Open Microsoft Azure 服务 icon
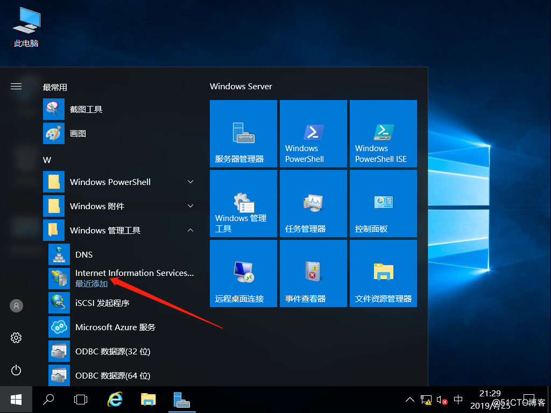Screen dimensions: 551x413 [x=59, y=327]
